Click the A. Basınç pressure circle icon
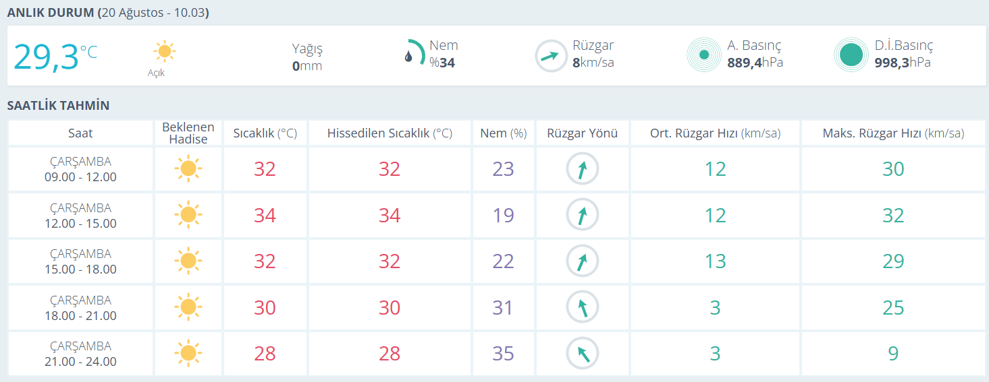This screenshot has height=382, width=989. click(703, 55)
